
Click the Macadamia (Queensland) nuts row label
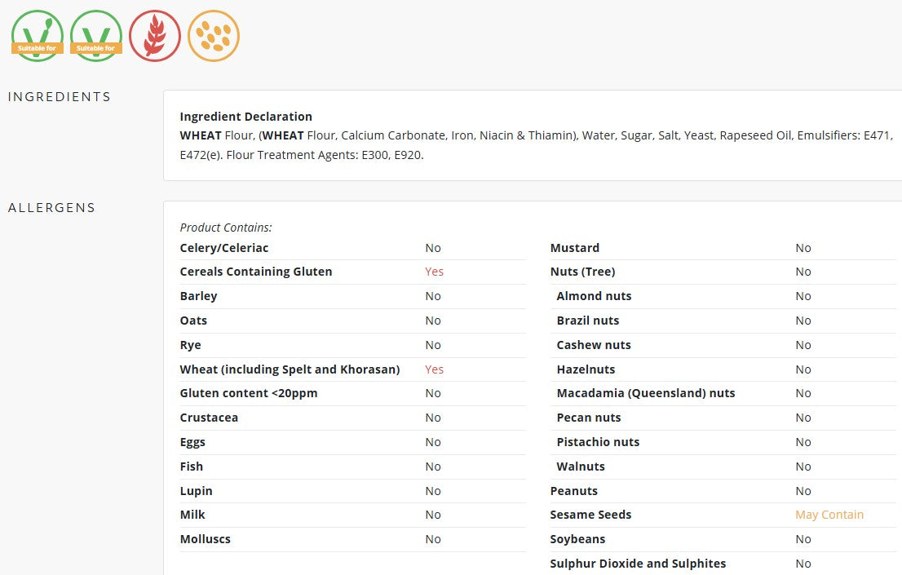645,393
